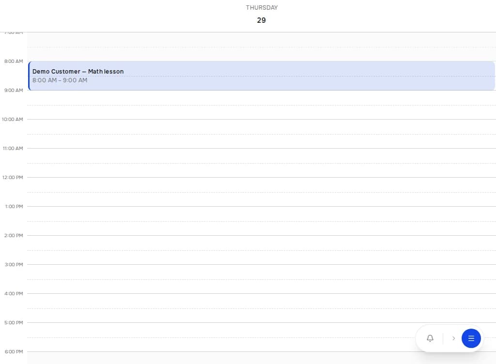Click the 11:00 AM time label
Screen dimensions: 496x364
(13, 149)
